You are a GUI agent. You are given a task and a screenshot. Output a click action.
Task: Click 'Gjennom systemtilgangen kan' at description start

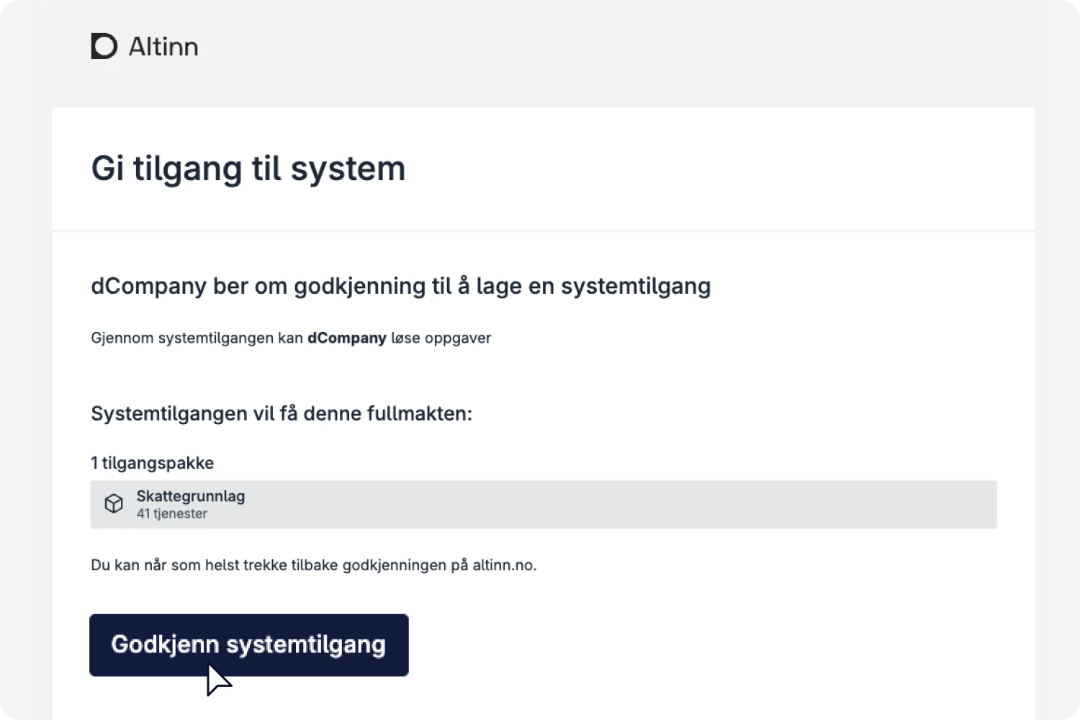197,338
